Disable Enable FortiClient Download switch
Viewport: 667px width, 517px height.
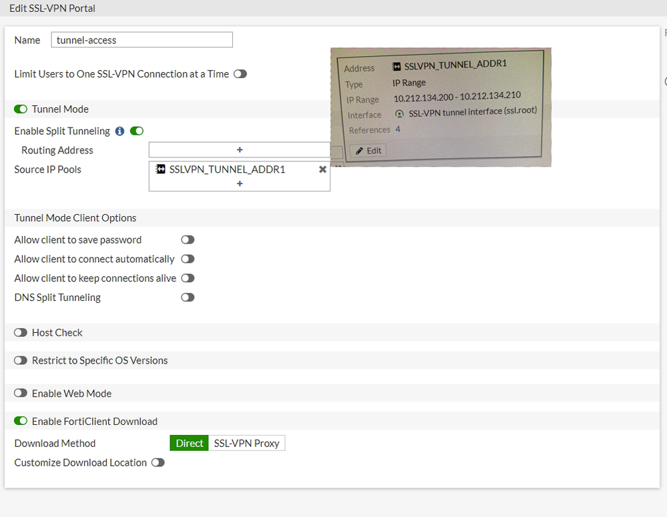click(x=21, y=421)
